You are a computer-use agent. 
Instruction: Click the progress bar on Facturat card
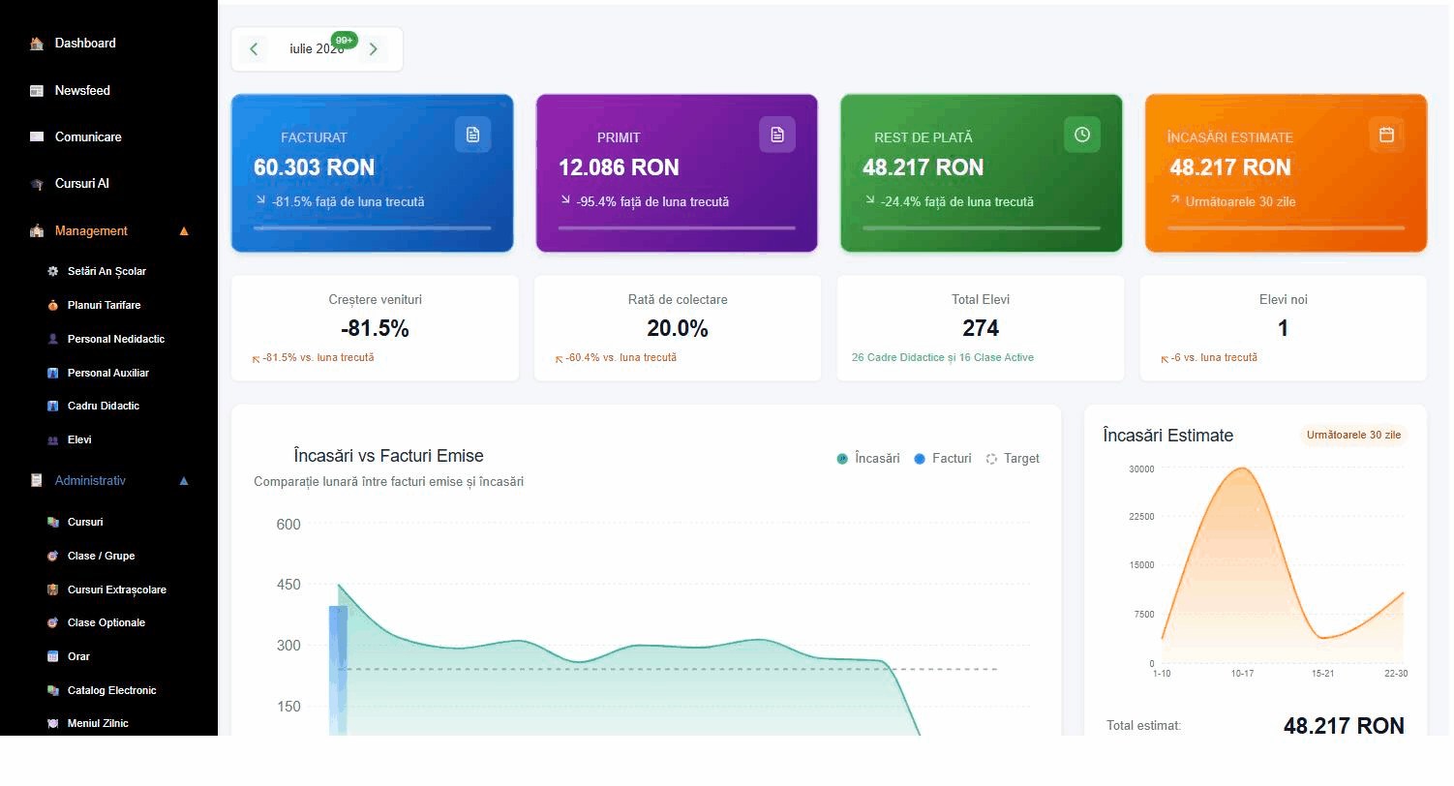[x=372, y=228]
